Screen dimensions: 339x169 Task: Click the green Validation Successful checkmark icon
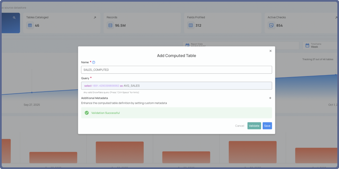tap(87, 113)
